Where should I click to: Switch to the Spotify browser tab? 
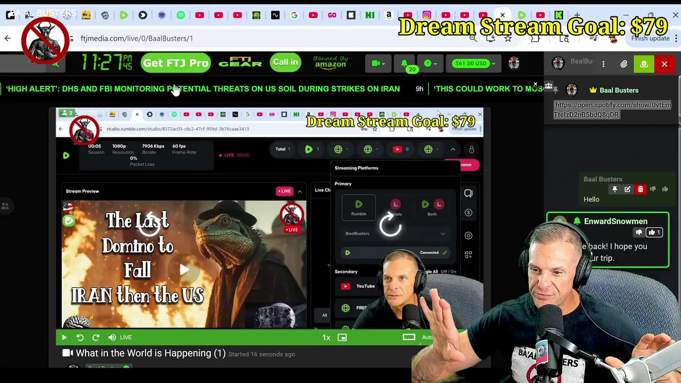point(180,15)
